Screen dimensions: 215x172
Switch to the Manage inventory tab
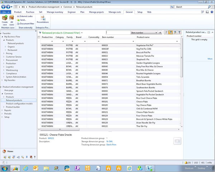[55, 12]
